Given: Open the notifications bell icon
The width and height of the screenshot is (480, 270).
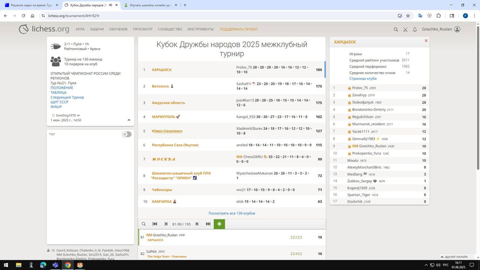Looking at the screenshot, I should (415, 29).
